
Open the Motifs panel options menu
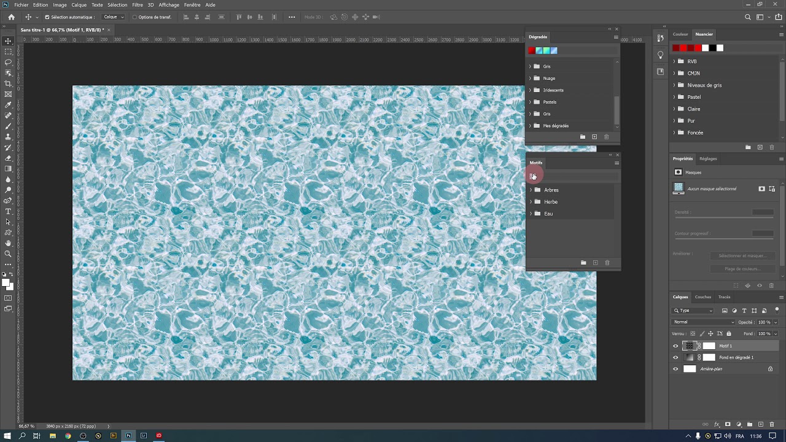pyautogui.click(x=617, y=163)
